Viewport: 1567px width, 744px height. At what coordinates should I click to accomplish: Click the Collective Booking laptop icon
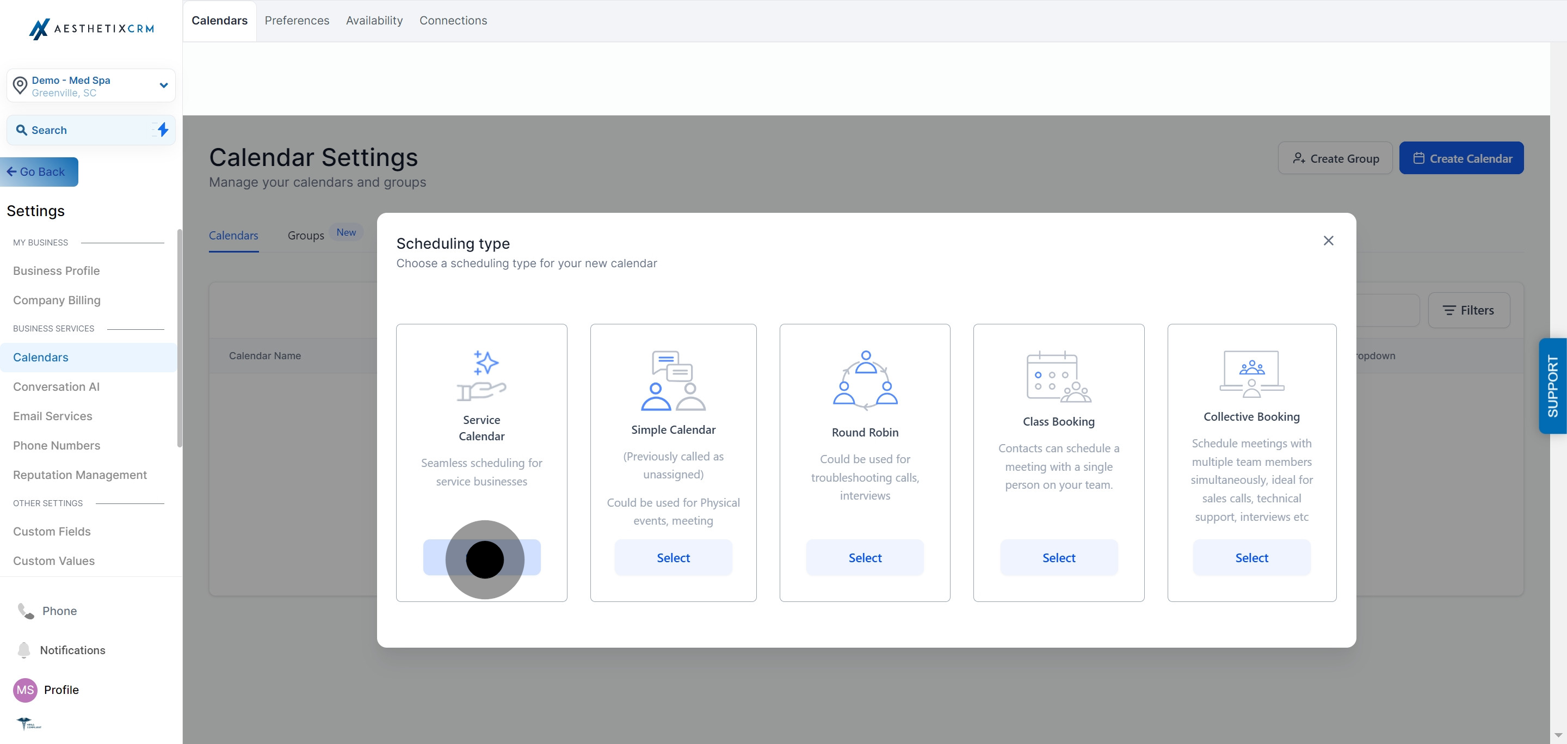(1251, 373)
